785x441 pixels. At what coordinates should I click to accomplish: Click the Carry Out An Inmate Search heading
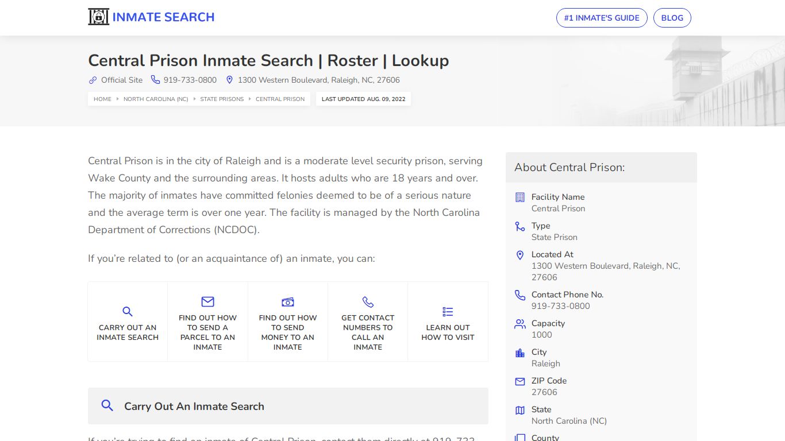(194, 406)
